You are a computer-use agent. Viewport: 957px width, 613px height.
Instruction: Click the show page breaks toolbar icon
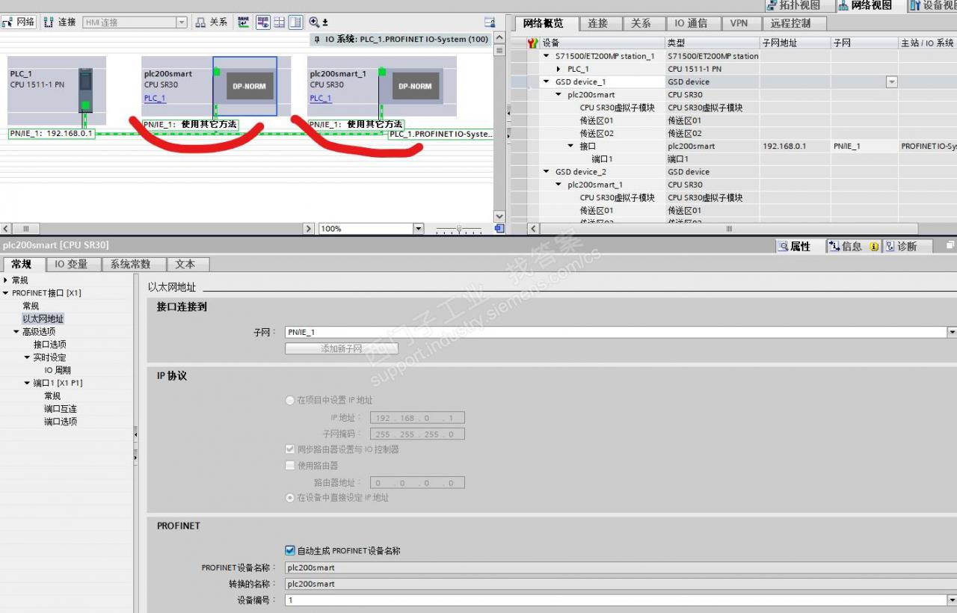(280, 22)
